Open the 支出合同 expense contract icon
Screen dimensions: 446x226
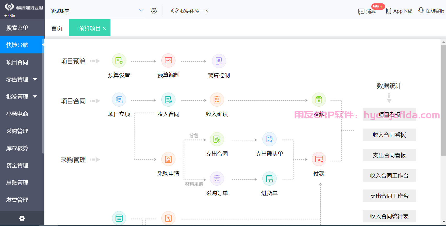(217, 139)
